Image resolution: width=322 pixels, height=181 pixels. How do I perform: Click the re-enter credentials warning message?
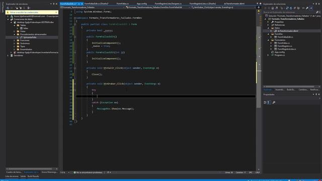pos(24,12)
